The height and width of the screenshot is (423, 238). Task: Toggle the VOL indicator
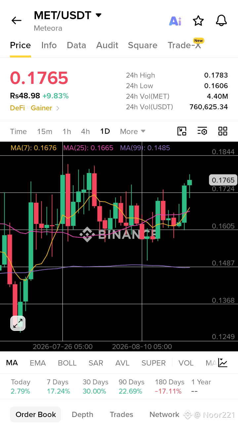[x=186, y=363]
